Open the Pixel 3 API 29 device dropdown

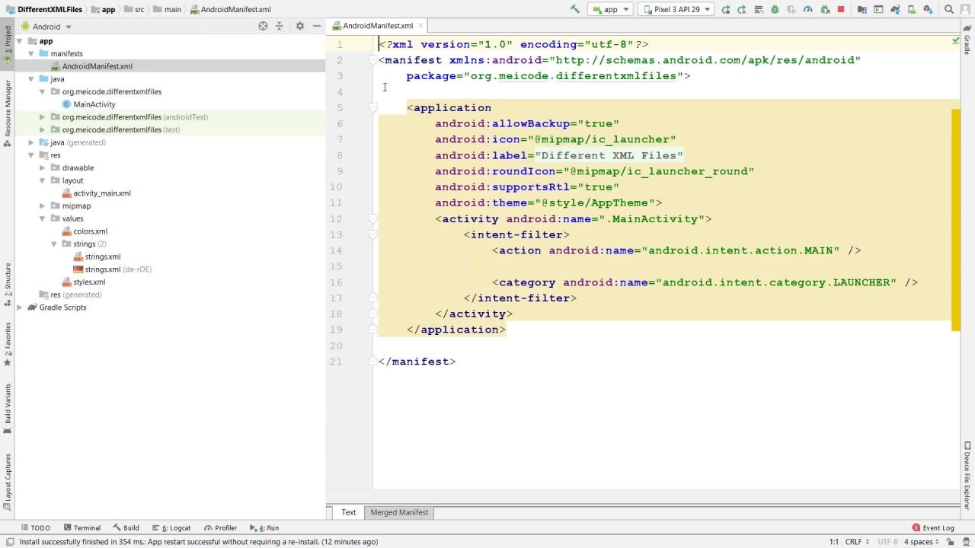pos(676,9)
